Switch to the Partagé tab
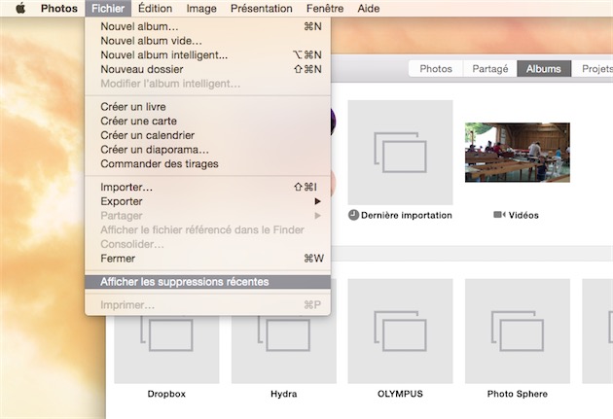This screenshot has width=613, height=419. [489, 69]
